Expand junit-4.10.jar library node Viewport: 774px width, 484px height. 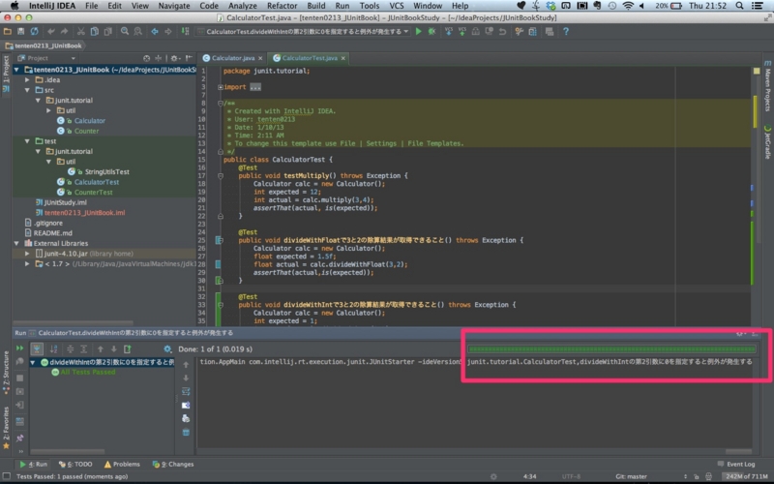(28, 254)
